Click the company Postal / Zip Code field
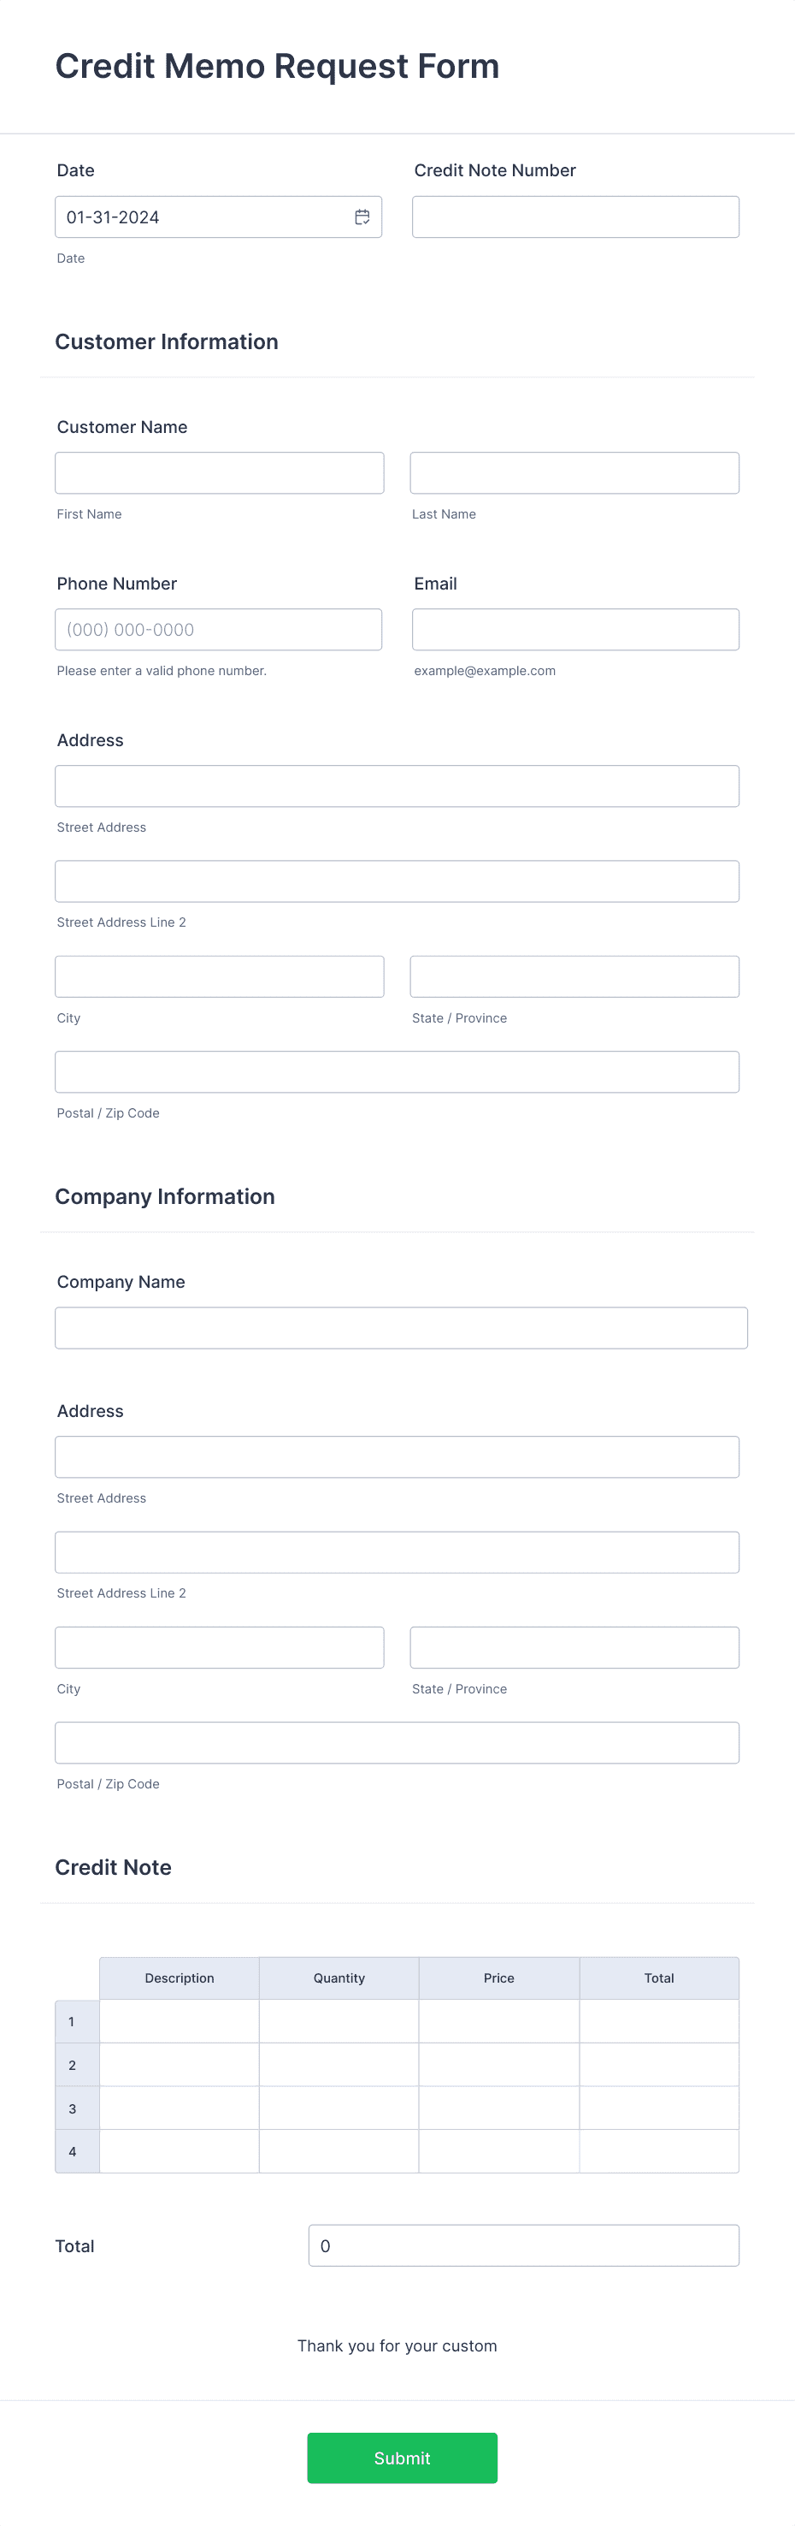 click(397, 1741)
